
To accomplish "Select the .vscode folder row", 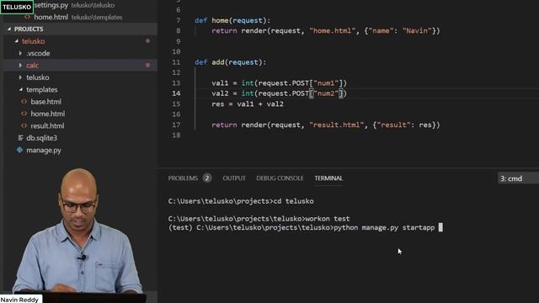I will (81, 53).
